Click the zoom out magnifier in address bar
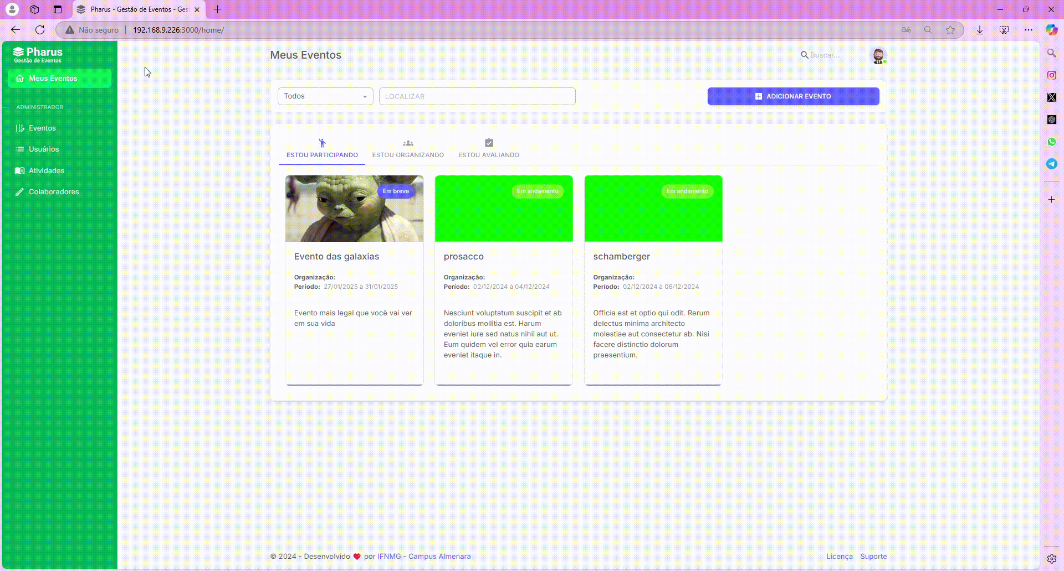The image size is (1064, 571). [928, 30]
